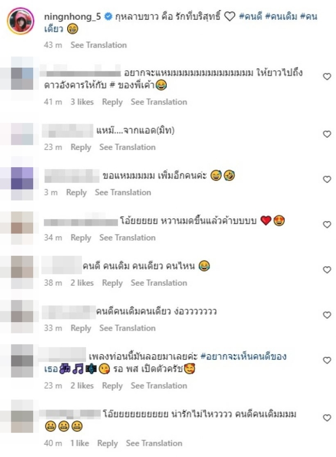
Task: Reply to the comment posted 33 m ago
Action: [x=81, y=328]
